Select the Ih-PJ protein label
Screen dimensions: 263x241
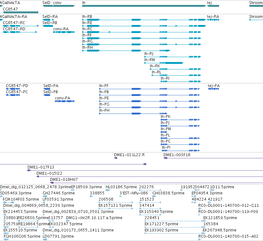pos(165,123)
